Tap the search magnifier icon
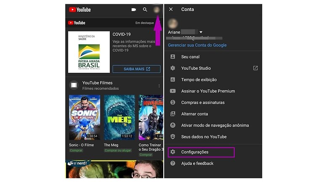The image size is (329, 185). point(145,10)
